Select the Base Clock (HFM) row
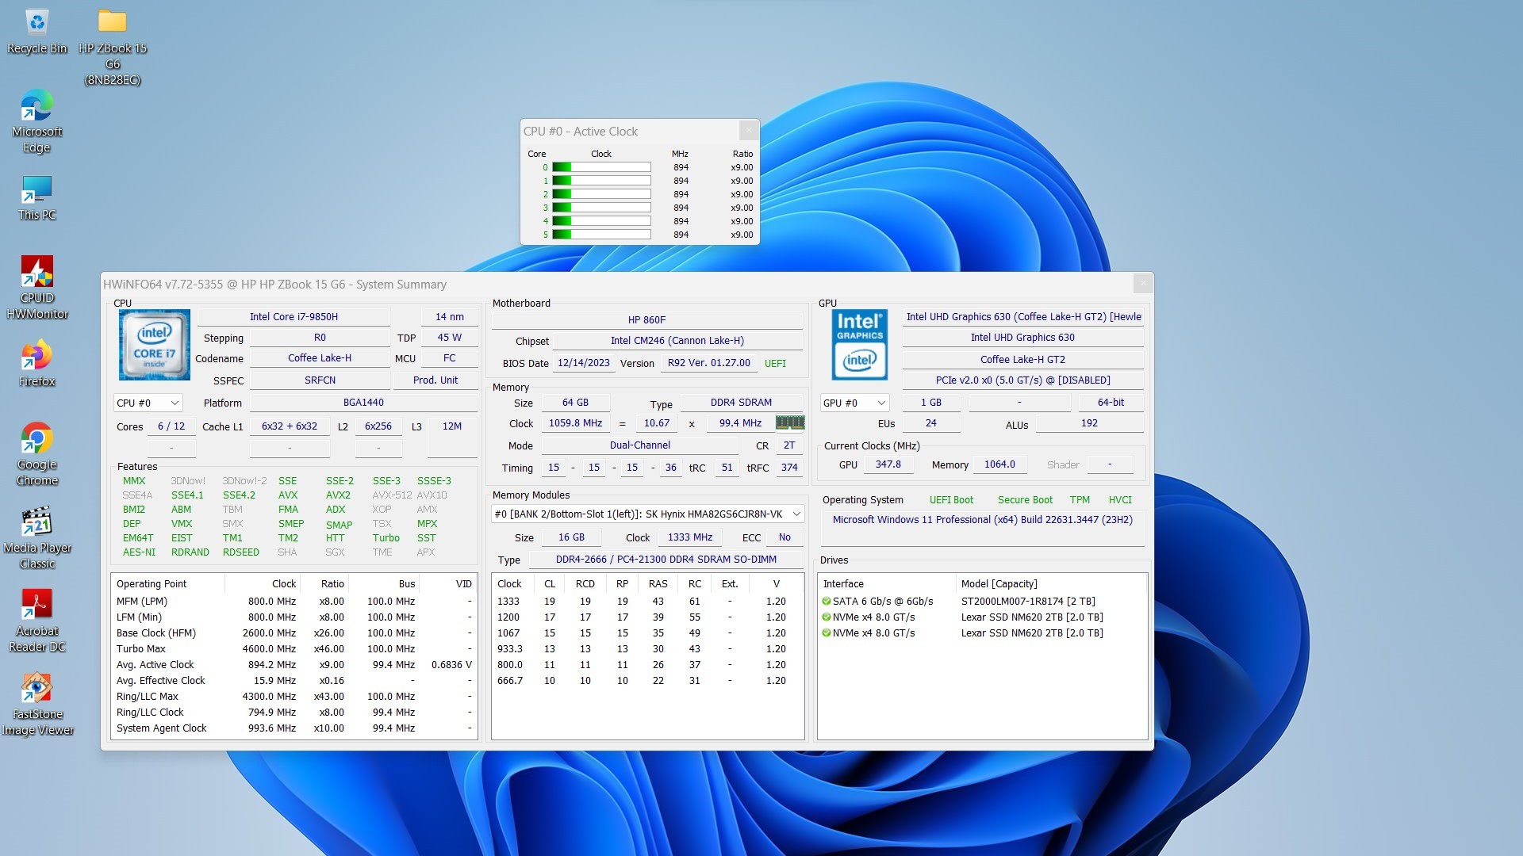The height and width of the screenshot is (856, 1523). 293,633
